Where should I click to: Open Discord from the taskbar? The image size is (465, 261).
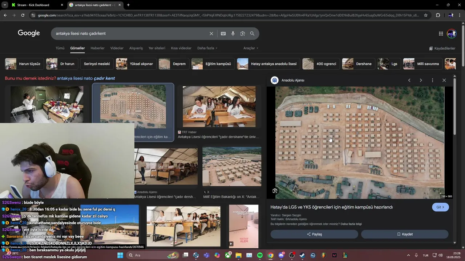pos(281,255)
